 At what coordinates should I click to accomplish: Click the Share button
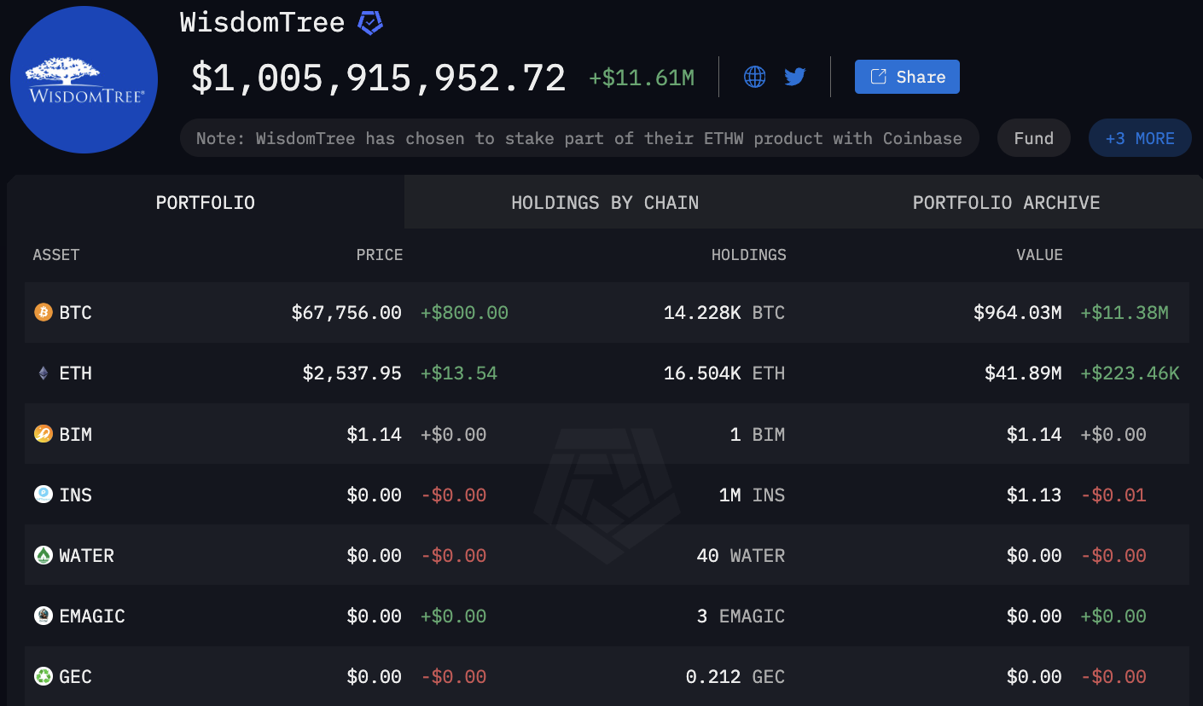(x=907, y=77)
